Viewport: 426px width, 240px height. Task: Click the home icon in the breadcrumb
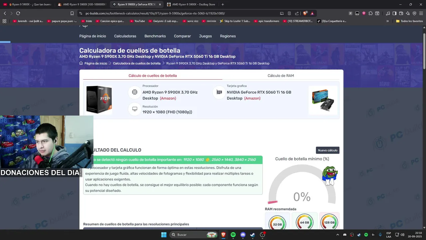click(x=81, y=63)
